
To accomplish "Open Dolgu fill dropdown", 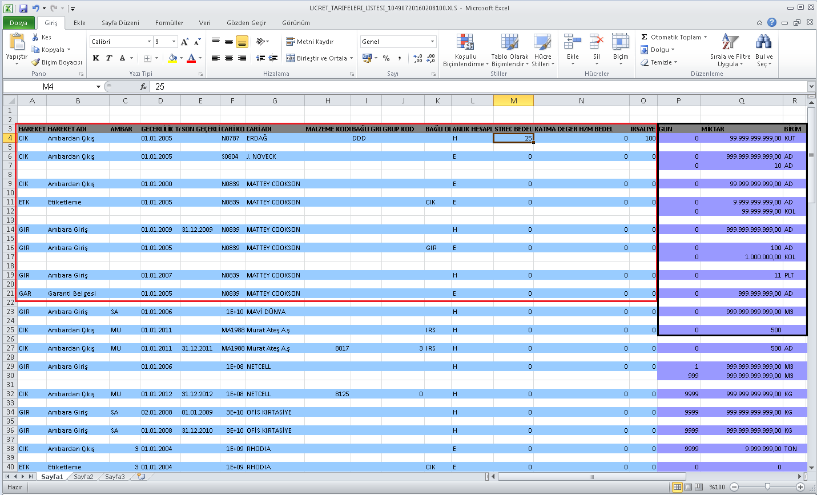I will point(658,50).
